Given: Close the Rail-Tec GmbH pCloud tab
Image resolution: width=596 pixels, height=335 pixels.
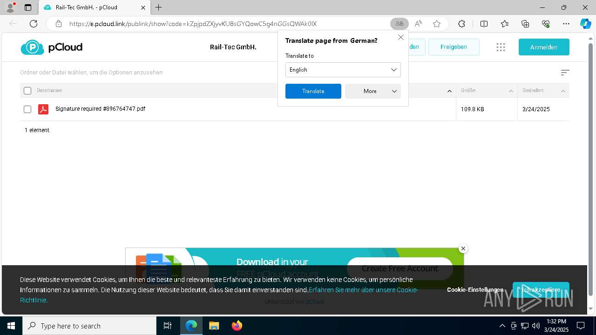Looking at the screenshot, I should click(x=143, y=7).
